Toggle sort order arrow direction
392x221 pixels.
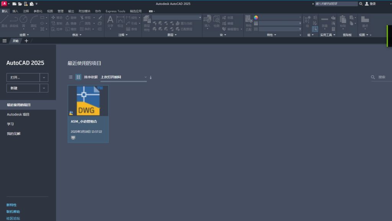(150, 77)
